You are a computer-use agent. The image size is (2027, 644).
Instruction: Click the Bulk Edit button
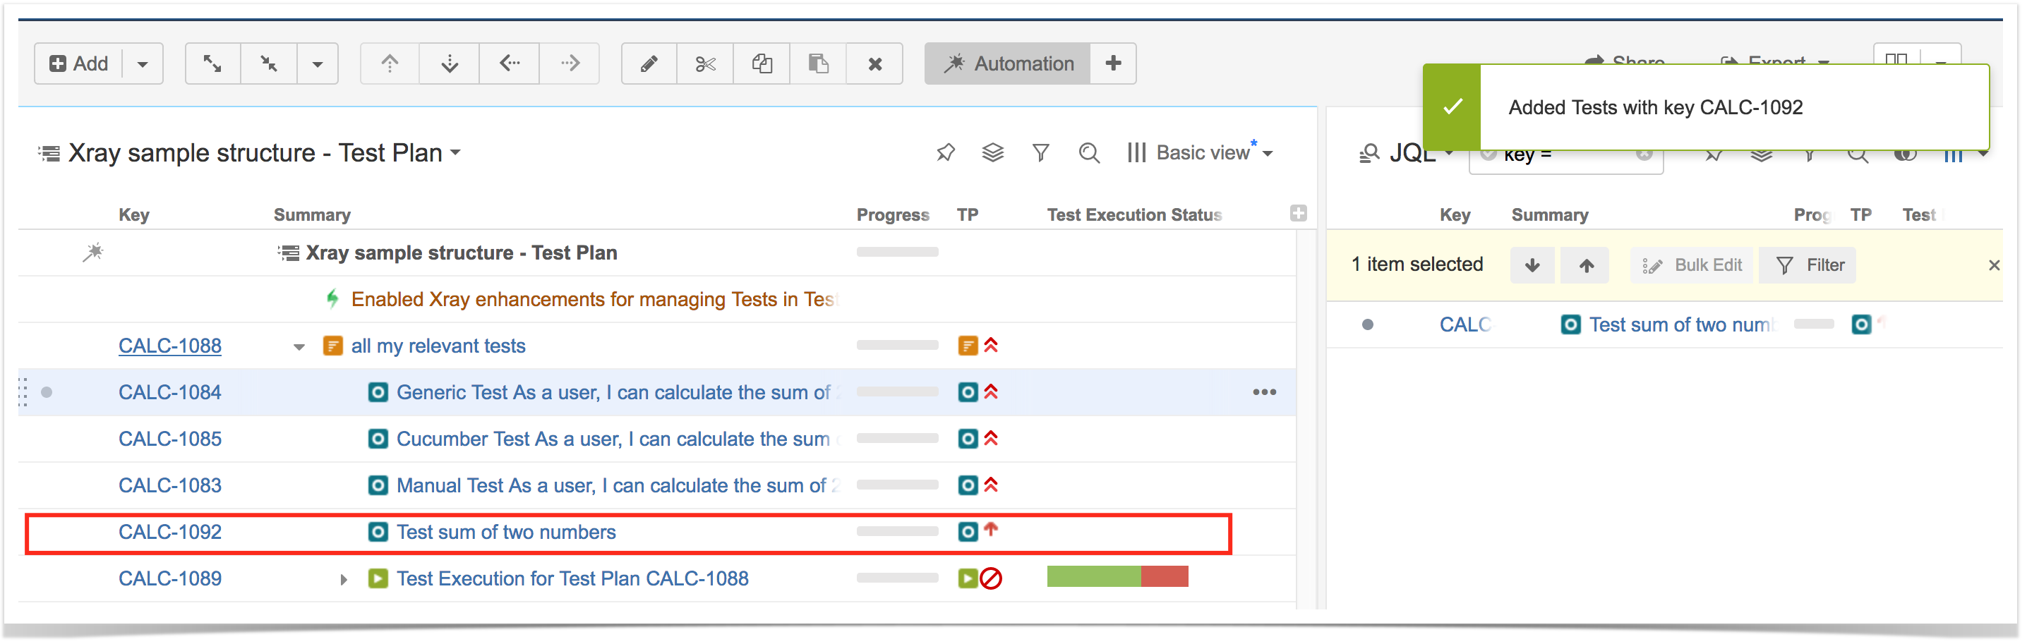click(x=1692, y=265)
